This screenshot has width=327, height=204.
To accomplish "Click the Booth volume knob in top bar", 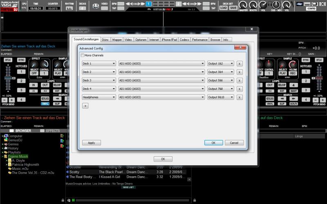I will click(253, 4).
